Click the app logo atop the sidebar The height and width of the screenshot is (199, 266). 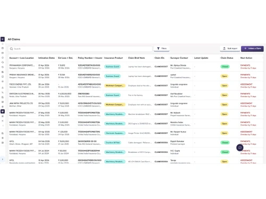tap(3, 39)
